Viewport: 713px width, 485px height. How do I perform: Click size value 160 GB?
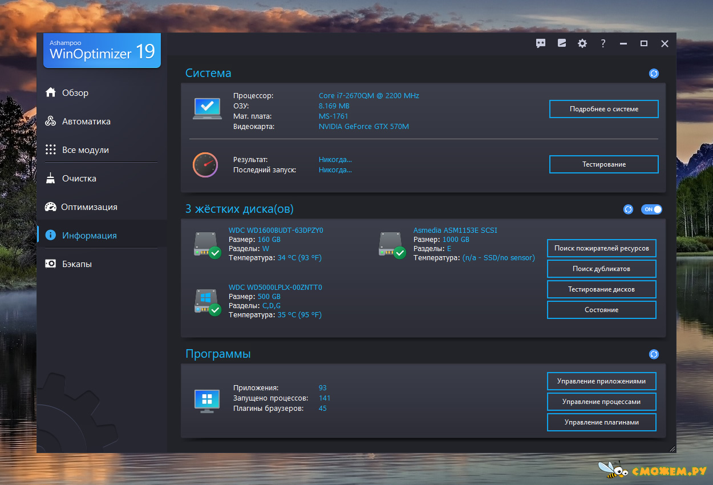[269, 240]
